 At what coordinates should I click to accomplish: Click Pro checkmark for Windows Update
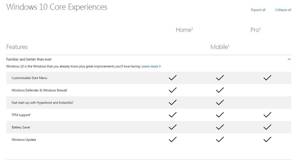(x=267, y=139)
